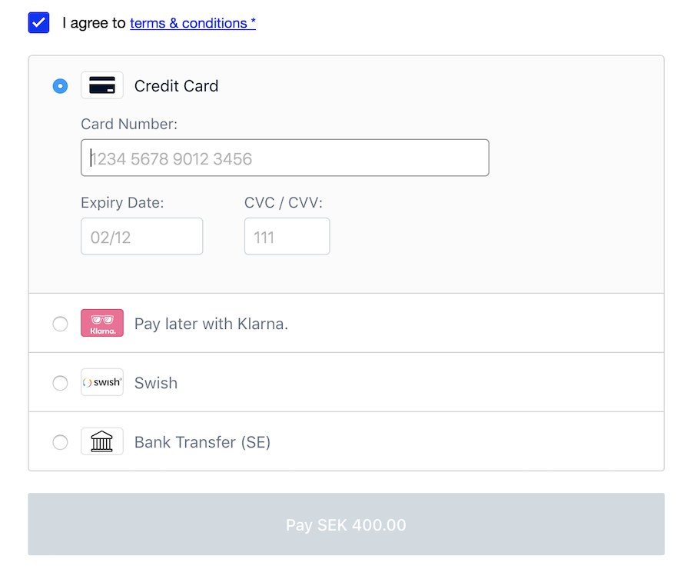
Task: Uncheck the terms agreement checkbox
Action: tap(39, 23)
